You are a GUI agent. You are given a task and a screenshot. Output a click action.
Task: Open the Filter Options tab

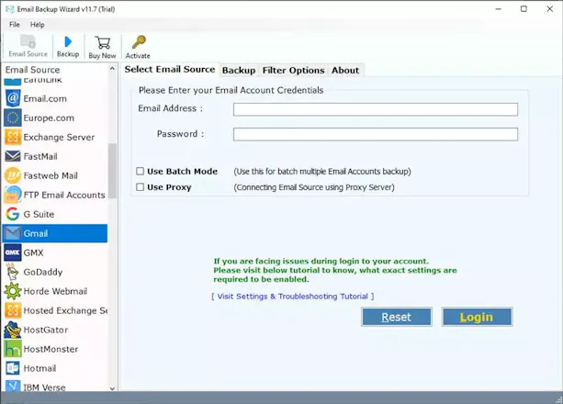pyautogui.click(x=293, y=71)
